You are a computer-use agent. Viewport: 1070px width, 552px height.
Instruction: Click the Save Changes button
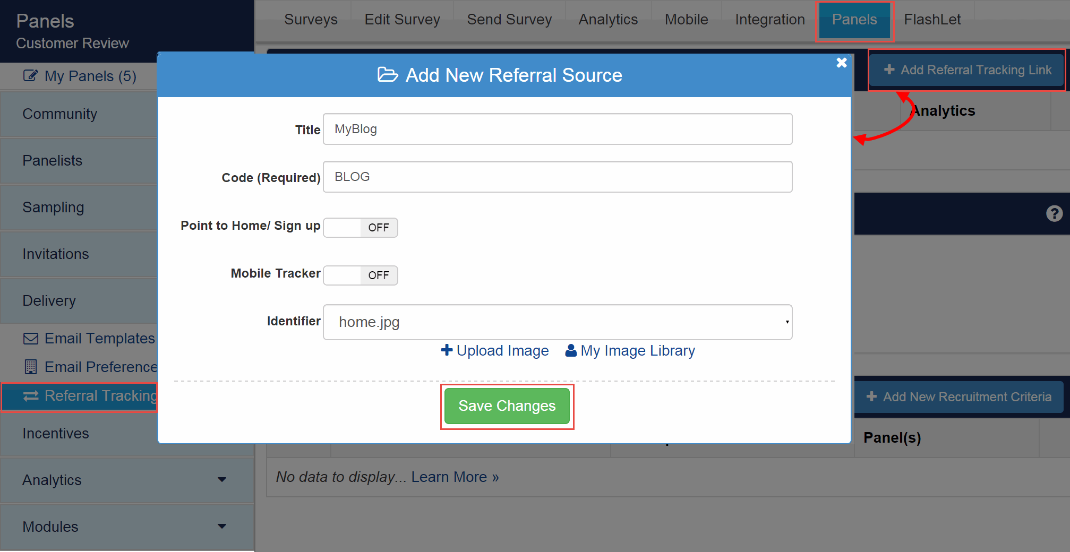coord(507,406)
